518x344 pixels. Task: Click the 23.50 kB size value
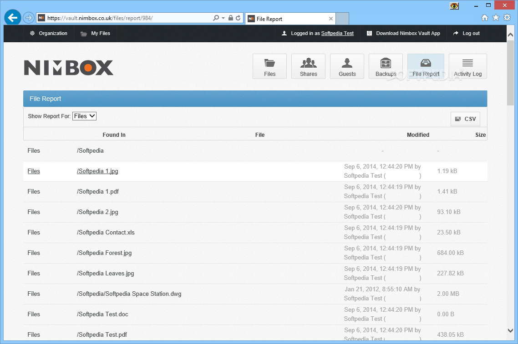449,233
